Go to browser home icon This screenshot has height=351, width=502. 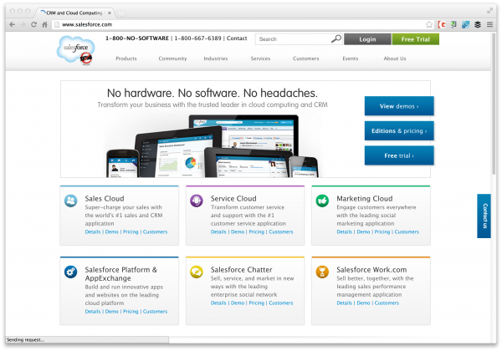(x=44, y=24)
